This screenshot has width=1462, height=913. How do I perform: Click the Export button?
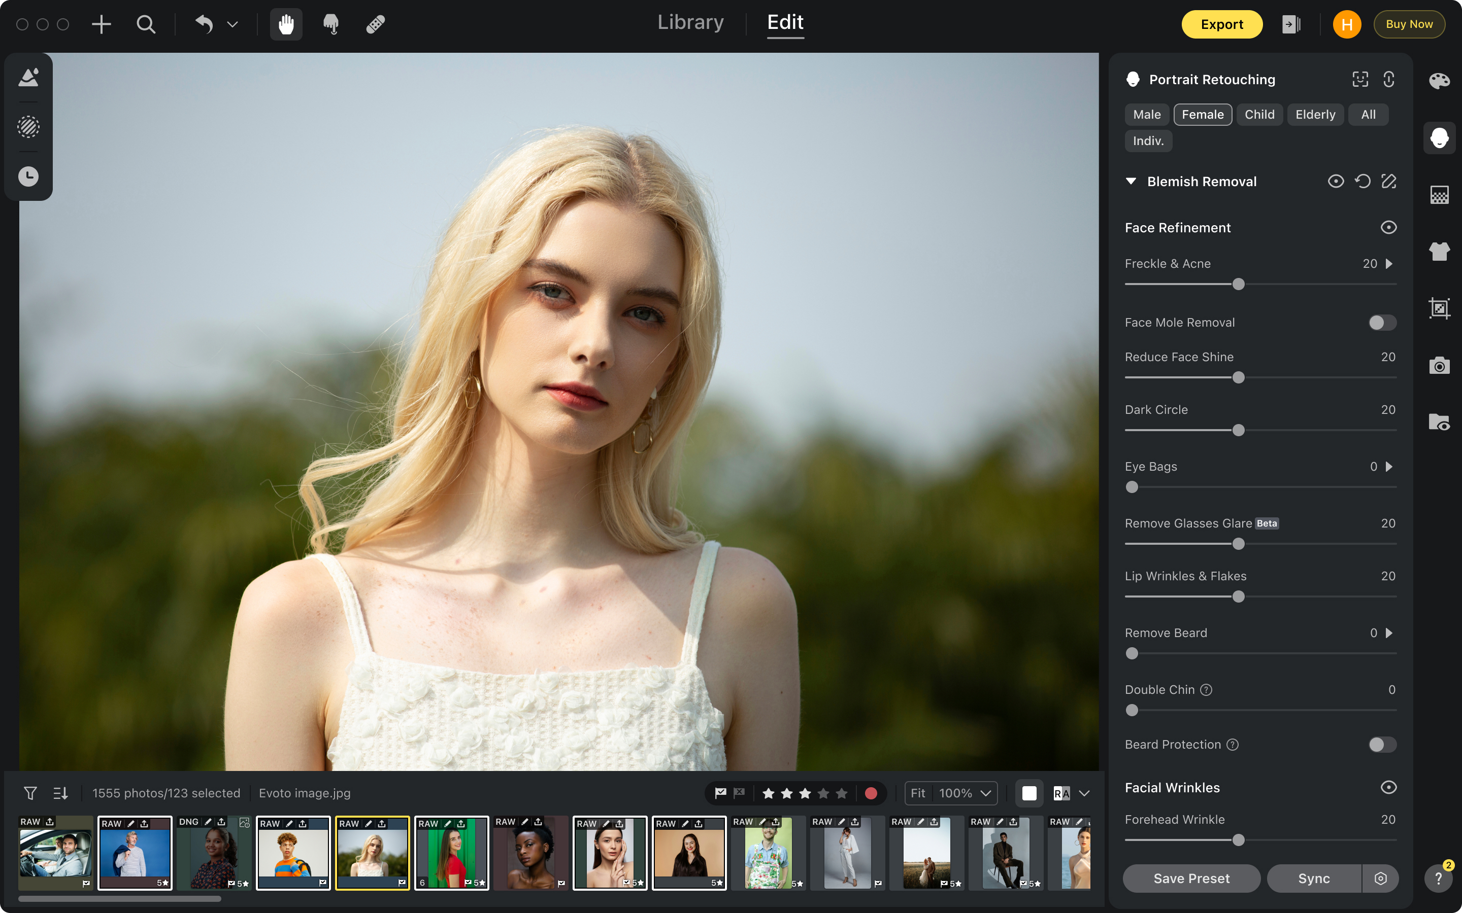(1221, 25)
